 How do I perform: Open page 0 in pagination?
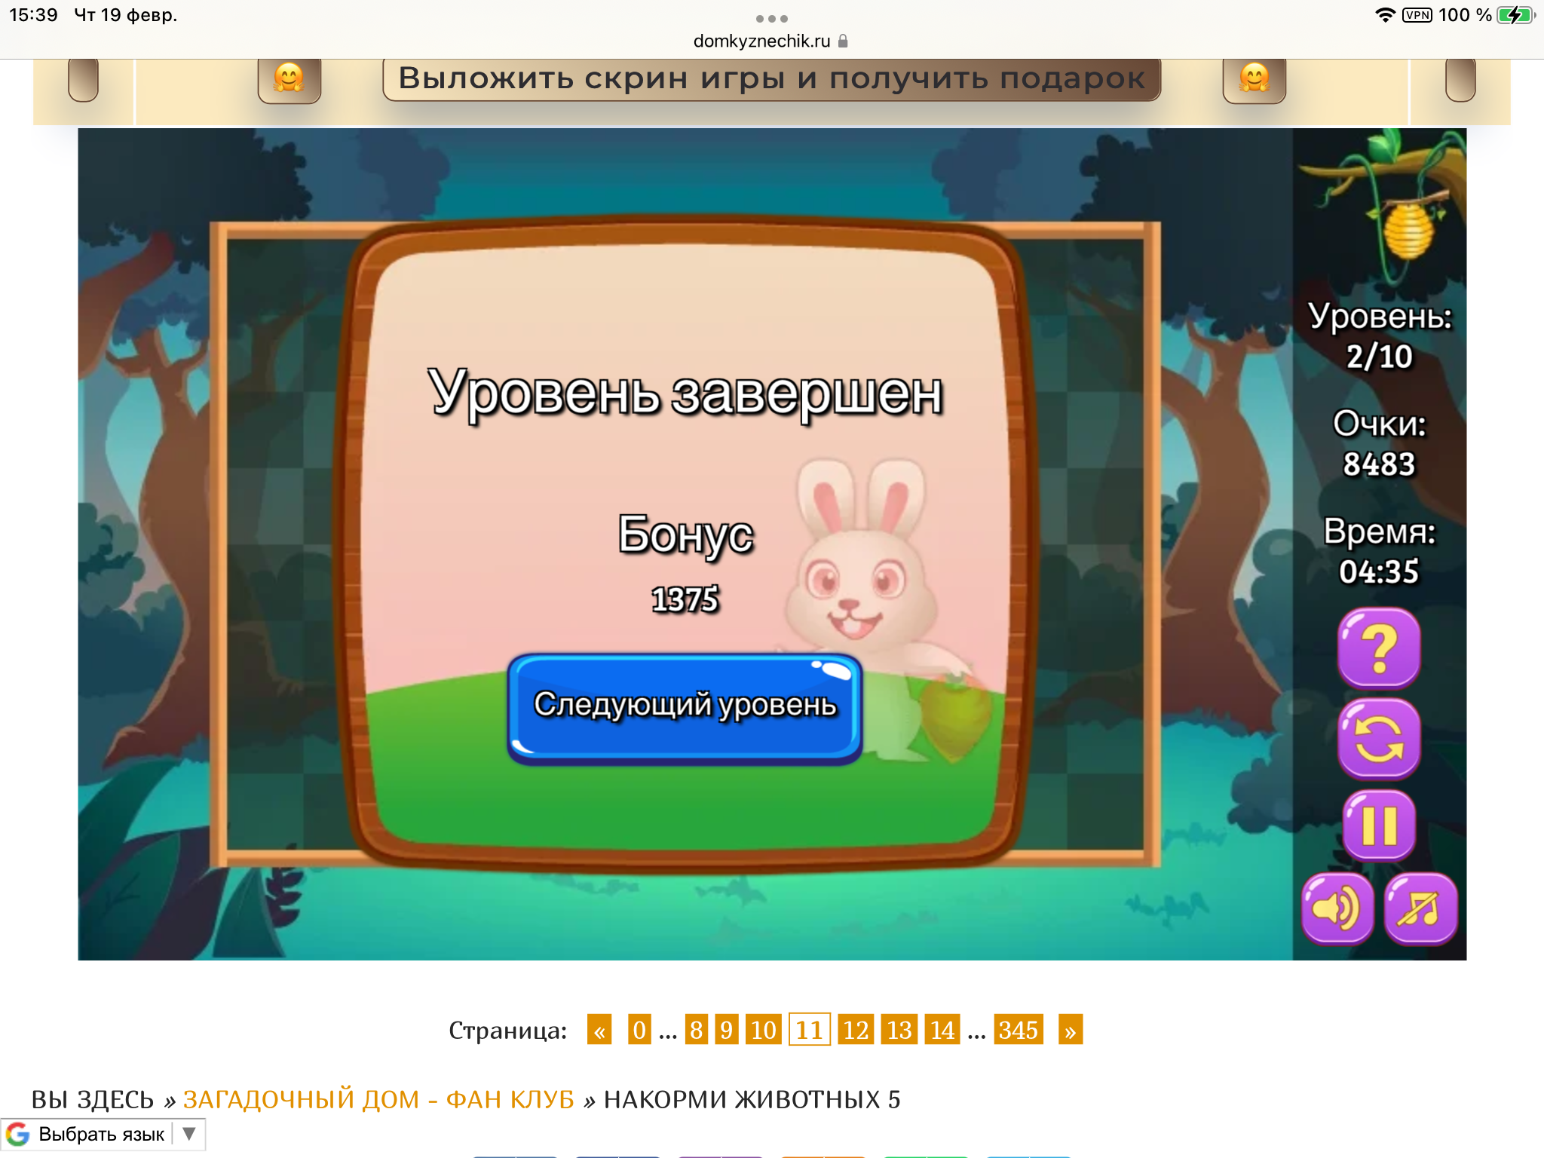pyautogui.click(x=639, y=1030)
